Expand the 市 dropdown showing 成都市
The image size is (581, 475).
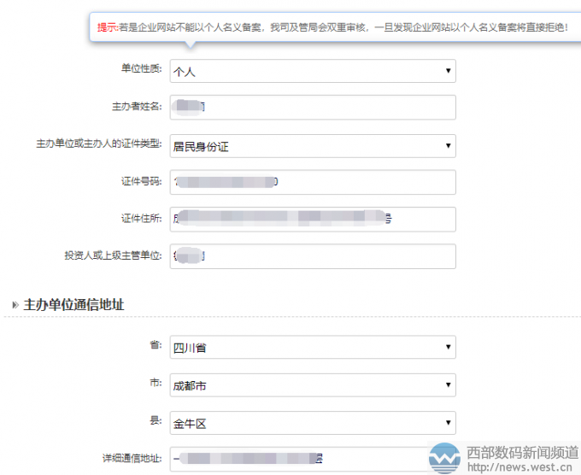(312, 385)
